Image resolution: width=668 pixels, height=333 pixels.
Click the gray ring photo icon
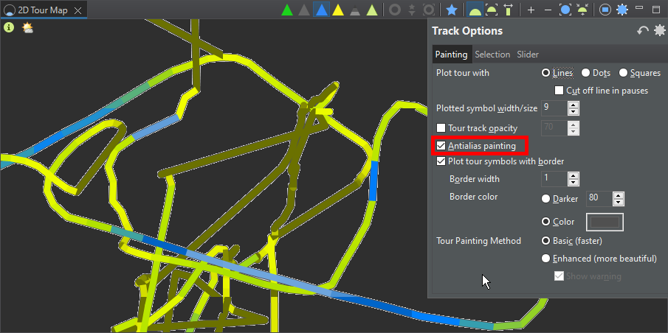coord(395,10)
